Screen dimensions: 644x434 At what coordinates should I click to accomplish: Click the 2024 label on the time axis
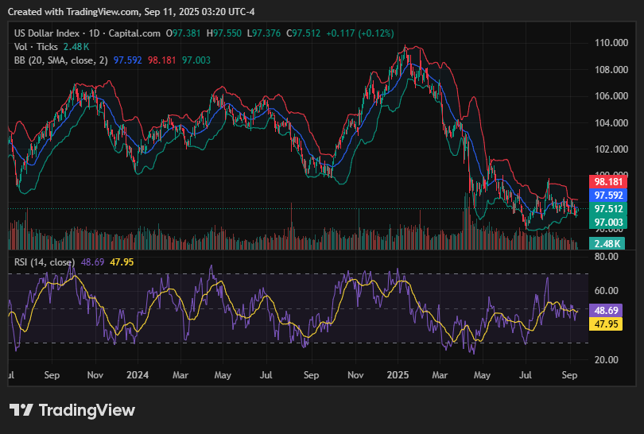(138, 375)
